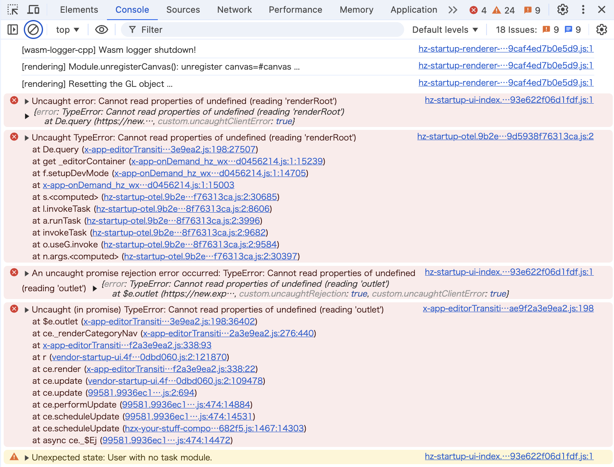This screenshot has width=614, height=467.
Task: Open the 18 Issues link
Action: 516,29
